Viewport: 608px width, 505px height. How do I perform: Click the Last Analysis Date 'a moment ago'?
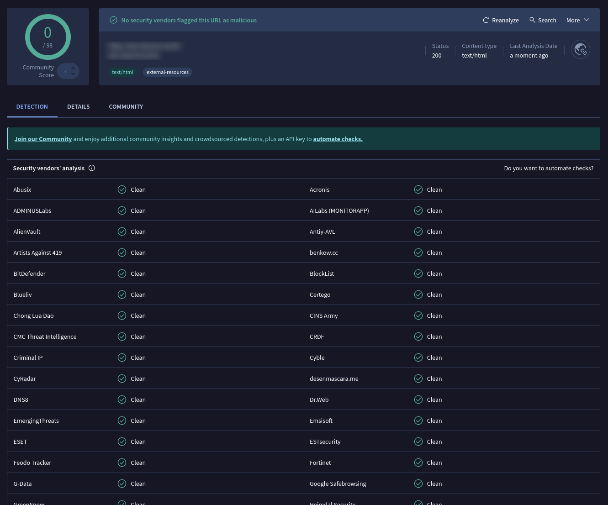(529, 55)
